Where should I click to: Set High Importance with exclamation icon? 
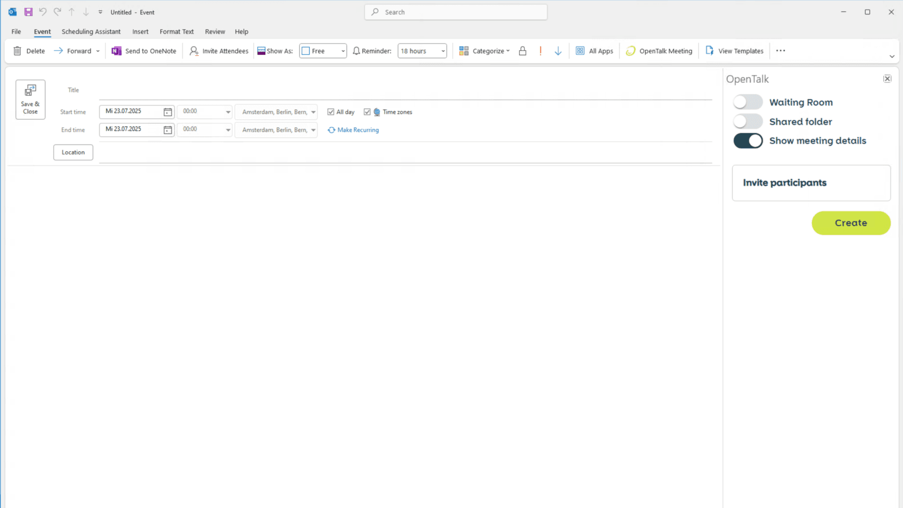pos(541,51)
